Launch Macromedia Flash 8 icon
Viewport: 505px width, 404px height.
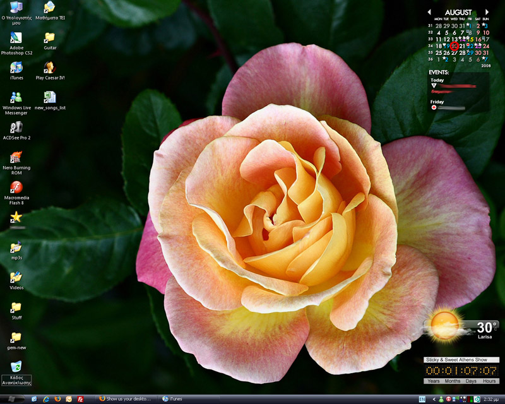[16, 187]
